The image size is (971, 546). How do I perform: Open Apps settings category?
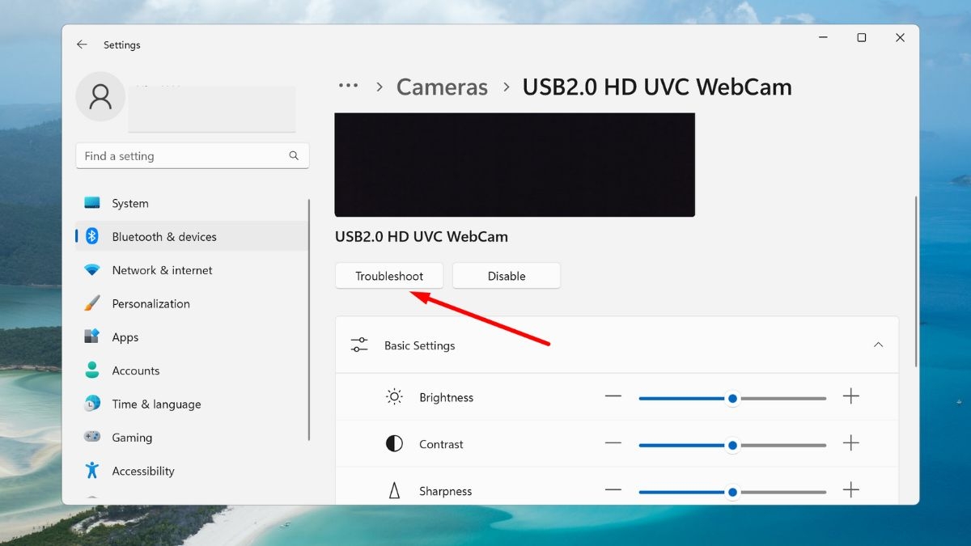coord(192,336)
